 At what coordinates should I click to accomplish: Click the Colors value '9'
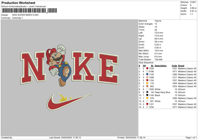(191, 5)
